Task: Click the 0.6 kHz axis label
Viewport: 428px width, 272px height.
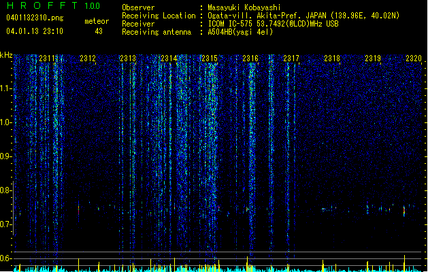Action: [x=5, y=258]
